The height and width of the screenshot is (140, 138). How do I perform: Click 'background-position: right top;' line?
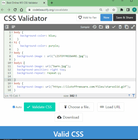[x=41, y=70]
